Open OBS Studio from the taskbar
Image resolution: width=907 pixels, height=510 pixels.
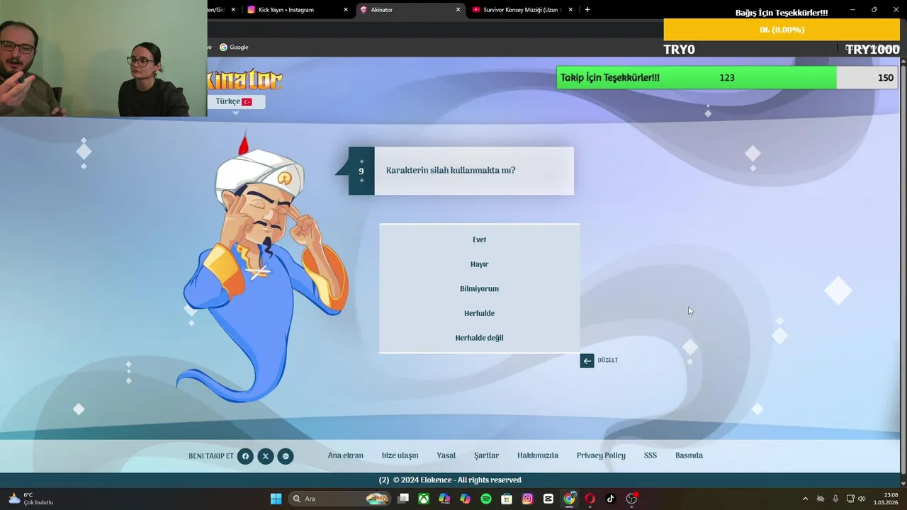coord(631,499)
